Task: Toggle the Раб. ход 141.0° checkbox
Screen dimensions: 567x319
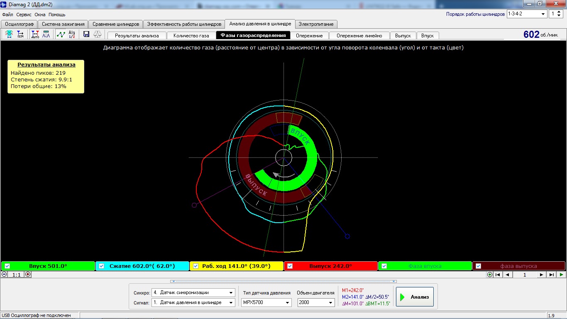Action: pos(196,266)
